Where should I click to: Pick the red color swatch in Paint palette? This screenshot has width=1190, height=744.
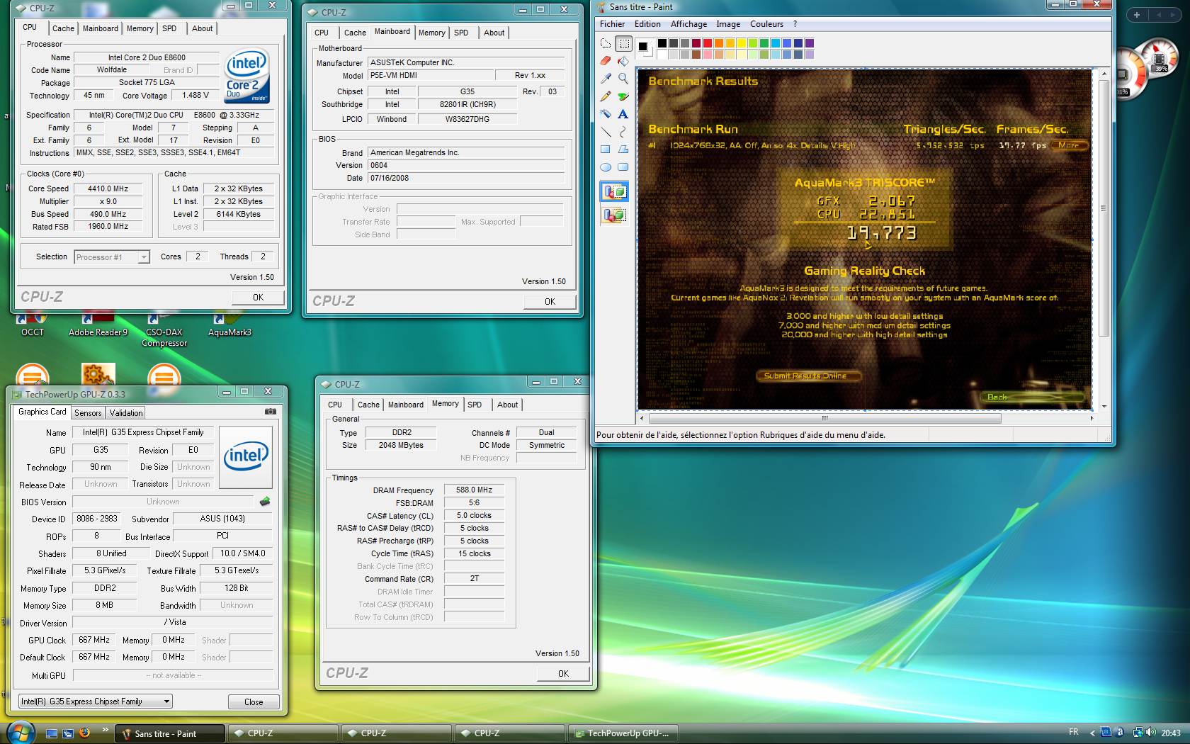pos(707,43)
